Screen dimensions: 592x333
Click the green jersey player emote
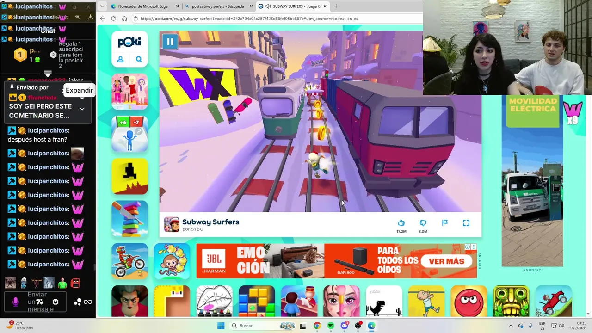[62, 283]
